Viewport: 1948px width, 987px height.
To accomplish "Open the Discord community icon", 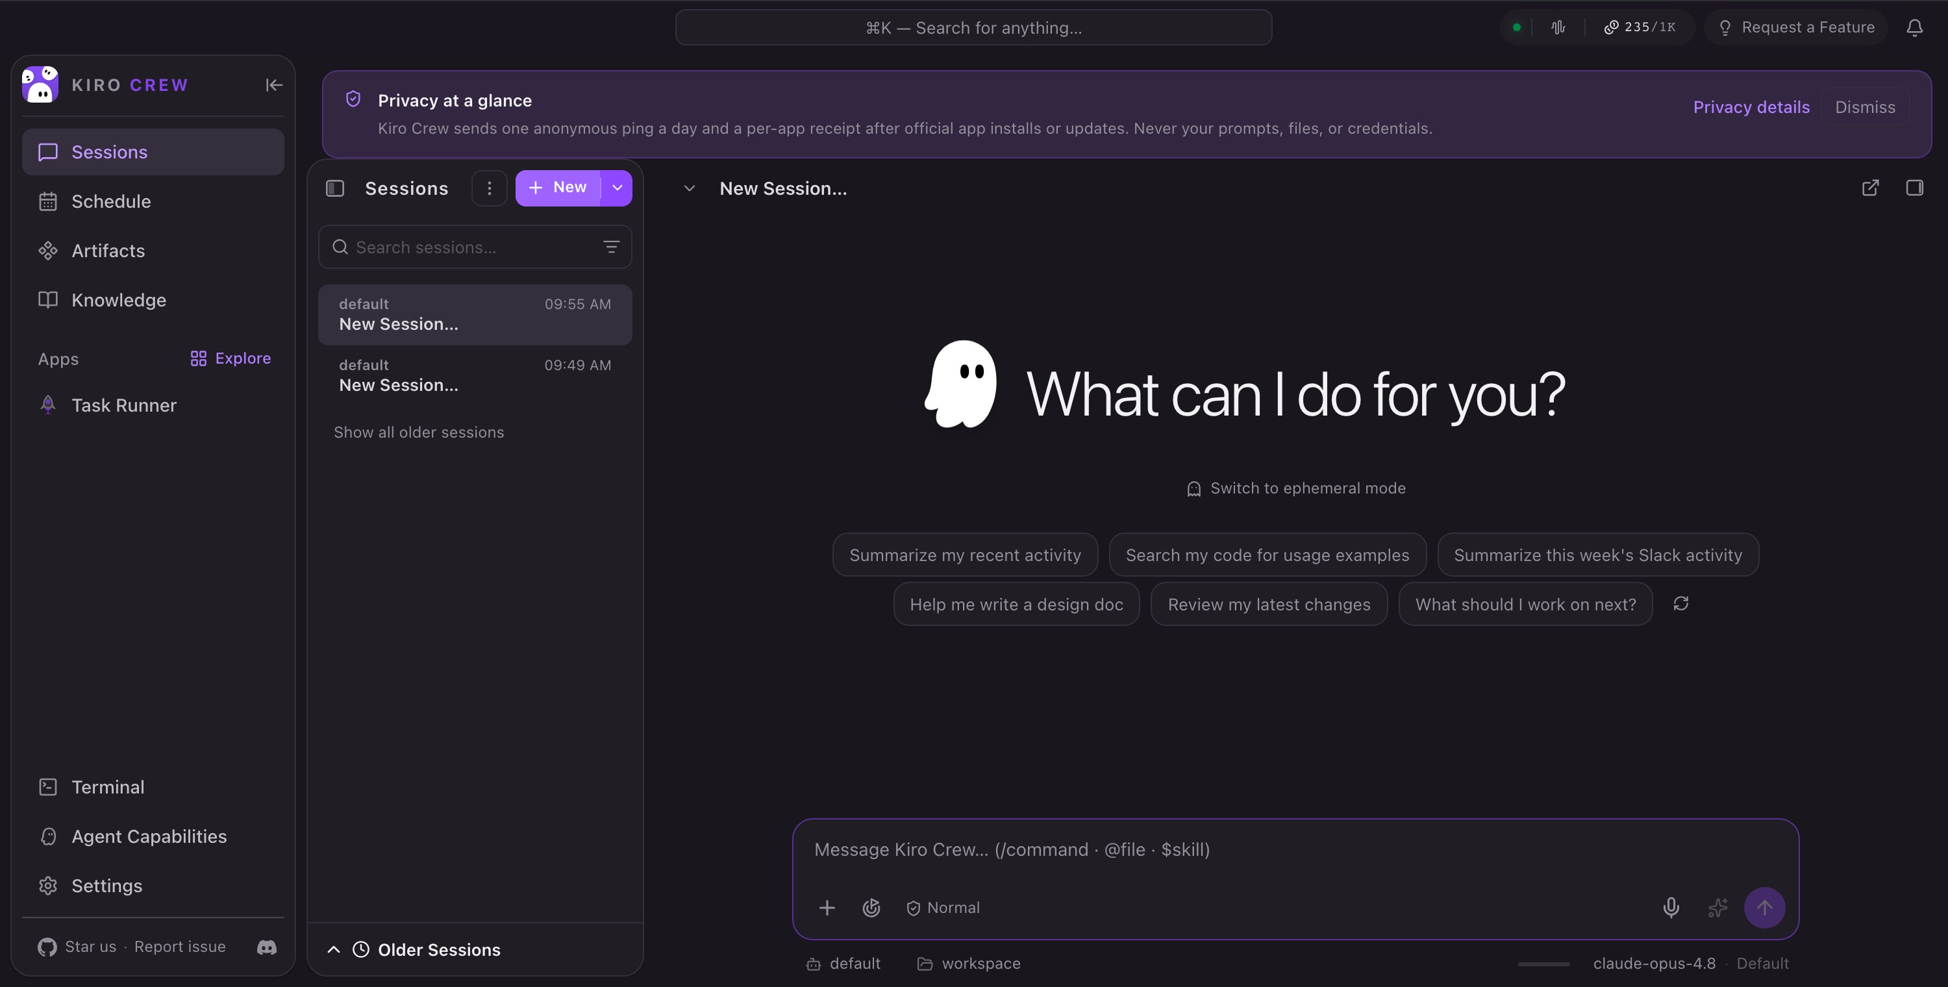I will [x=267, y=947].
